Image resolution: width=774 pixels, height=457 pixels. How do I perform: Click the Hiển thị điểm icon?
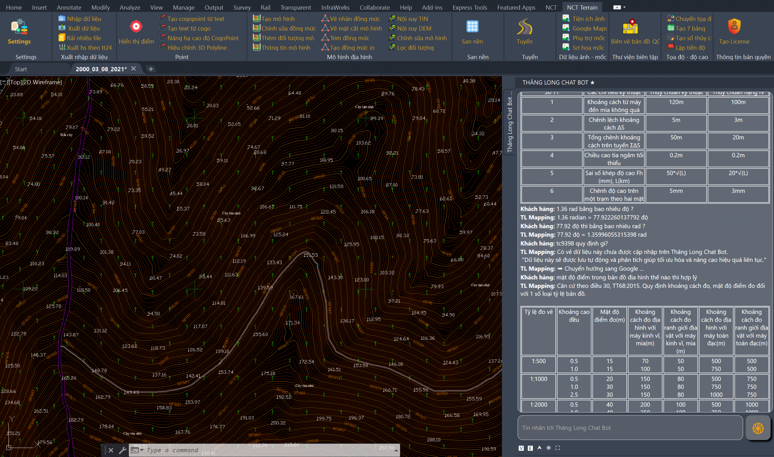point(136,27)
